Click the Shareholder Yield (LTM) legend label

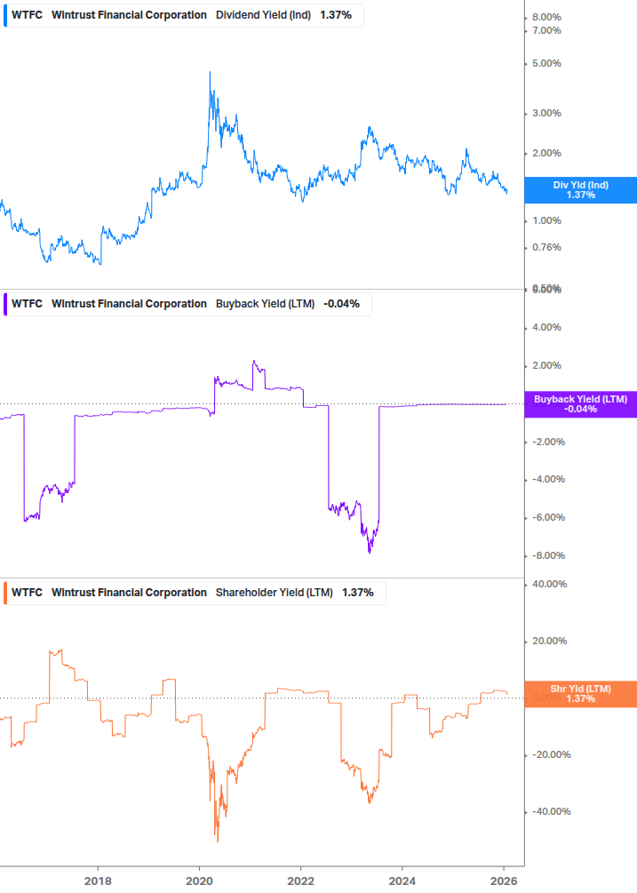(275, 593)
